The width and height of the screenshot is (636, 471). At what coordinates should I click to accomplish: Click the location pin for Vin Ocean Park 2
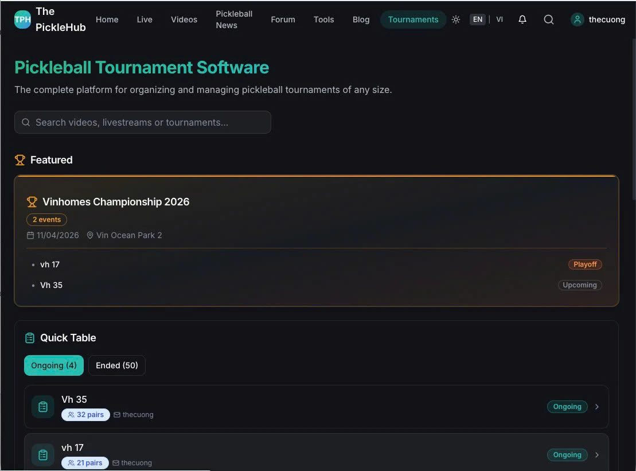(x=90, y=235)
